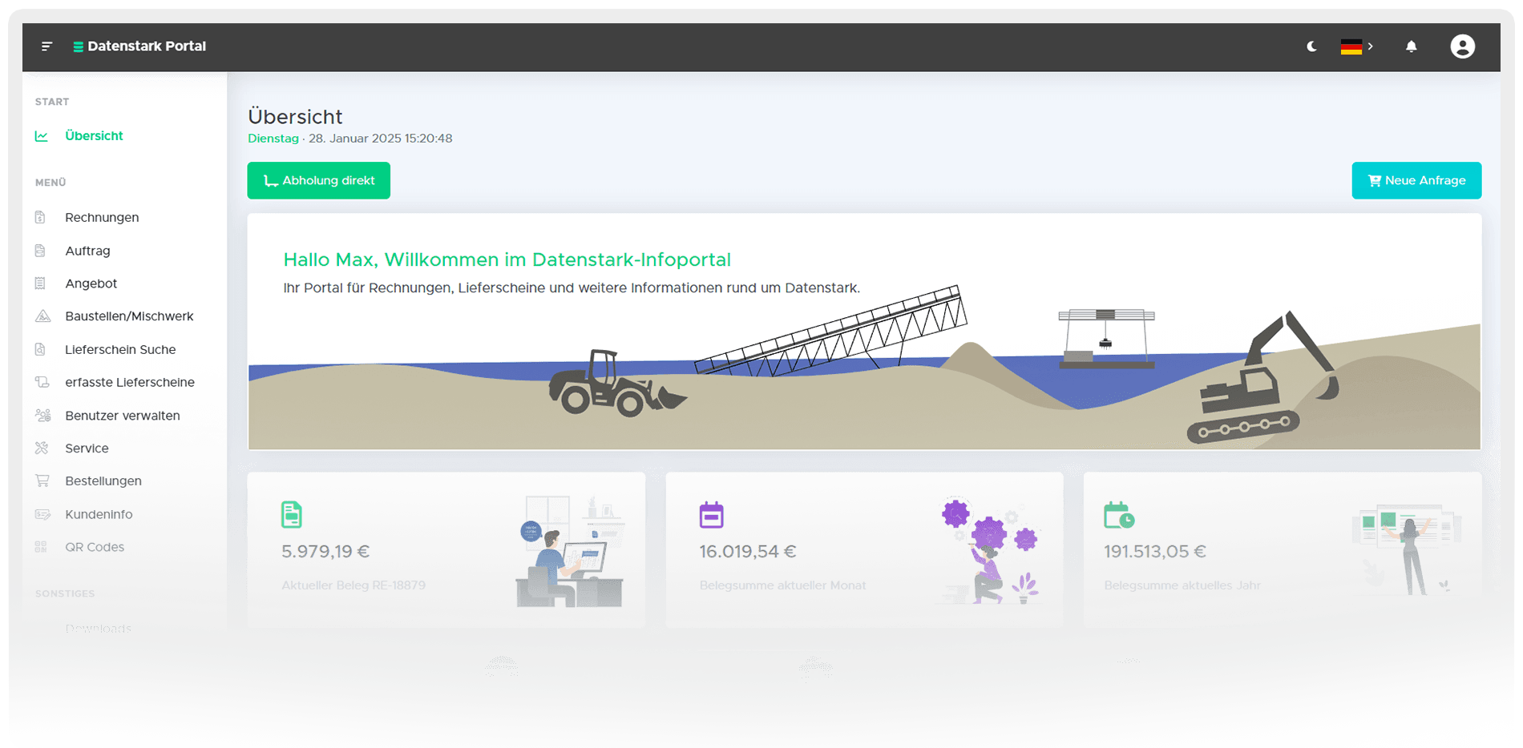Click the QR Codes grid icon
Screen dimensions: 1523x748
(x=41, y=547)
